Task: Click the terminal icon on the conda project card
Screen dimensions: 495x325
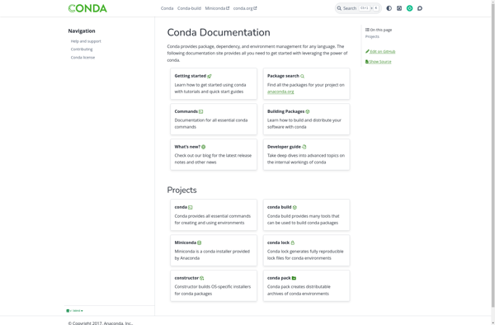Action: (x=191, y=207)
